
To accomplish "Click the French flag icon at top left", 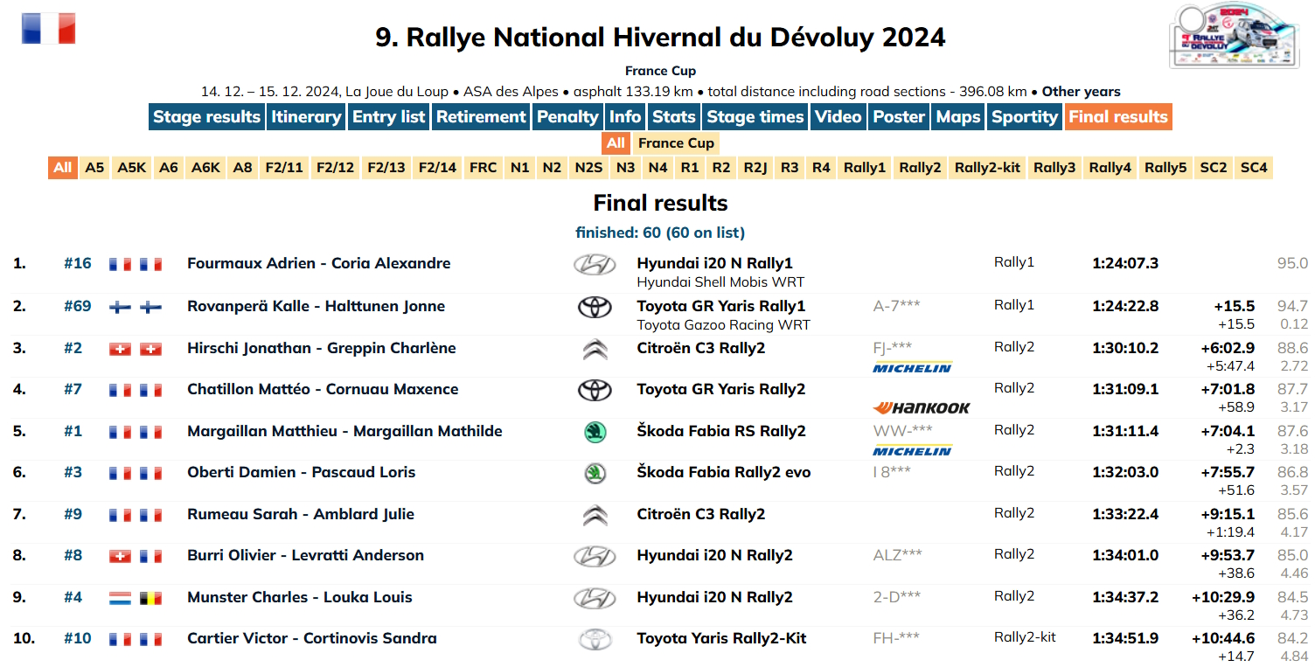I will pos(48,28).
